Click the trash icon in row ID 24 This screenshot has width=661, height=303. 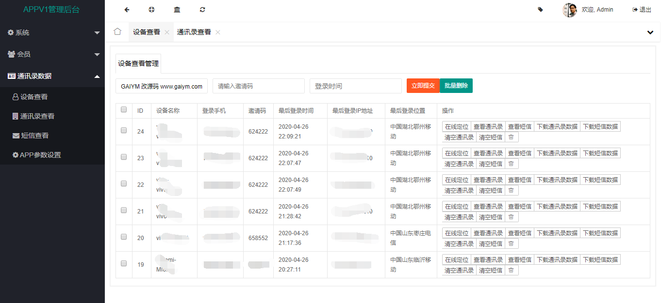[511, 137]
